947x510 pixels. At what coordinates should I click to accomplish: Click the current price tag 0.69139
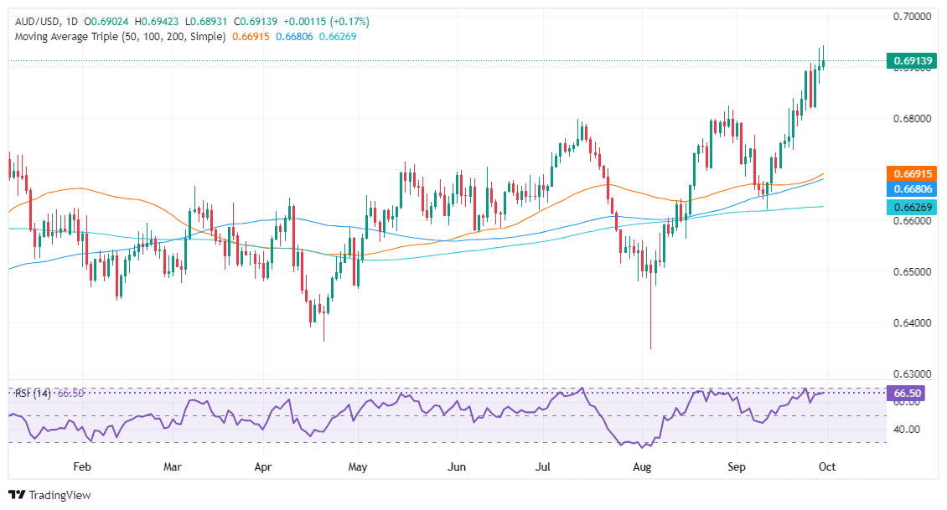point(912,60)
